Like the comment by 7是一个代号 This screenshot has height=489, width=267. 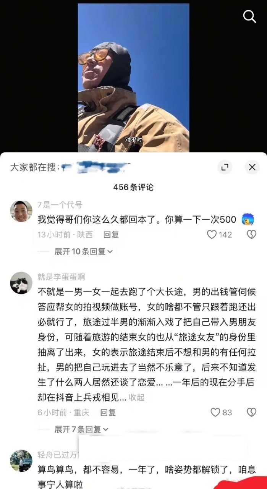point(212,235)
